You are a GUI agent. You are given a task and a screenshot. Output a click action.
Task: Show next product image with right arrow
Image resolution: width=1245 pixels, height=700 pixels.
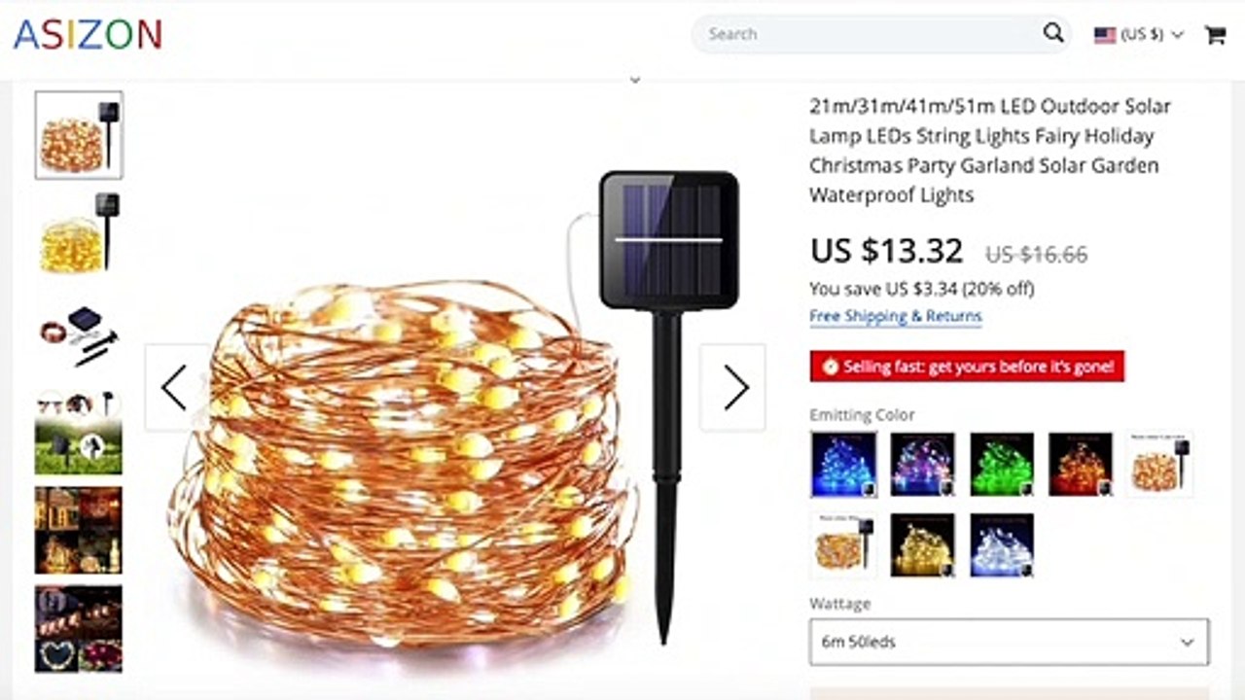pos(733,387)
